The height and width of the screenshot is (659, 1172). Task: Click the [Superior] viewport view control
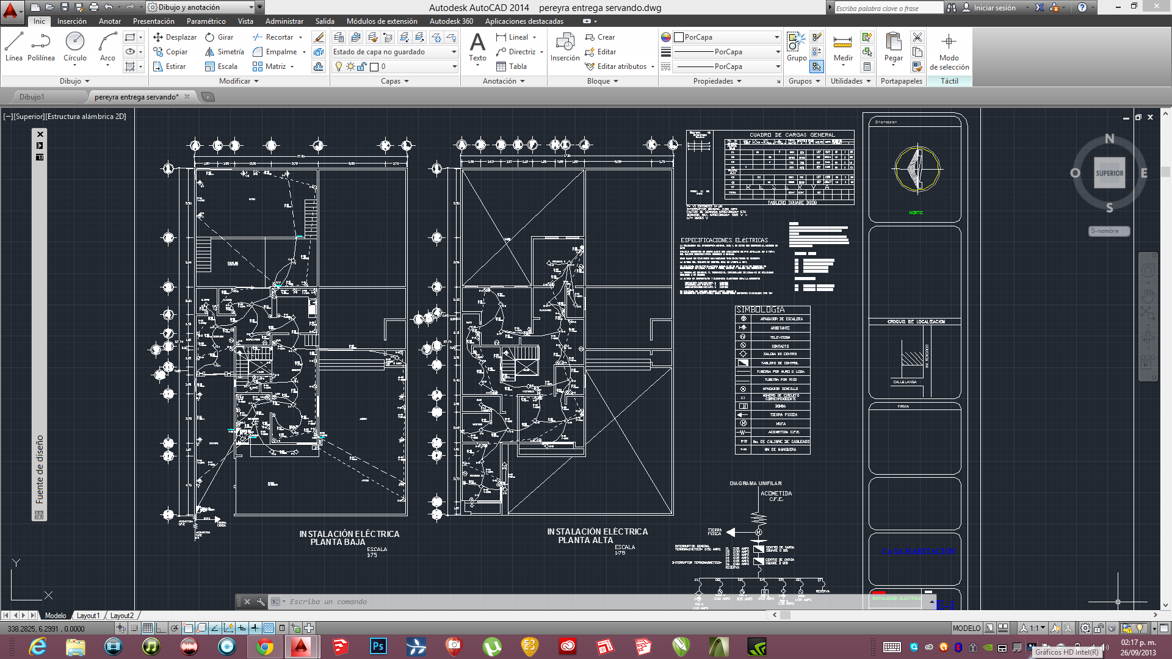pyautogui.click(x=29, y=117)
